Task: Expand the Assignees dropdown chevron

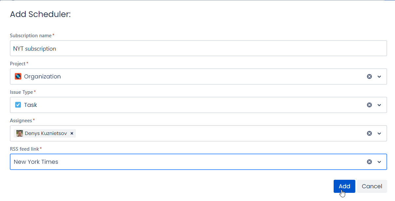Action: pos(379,133)
